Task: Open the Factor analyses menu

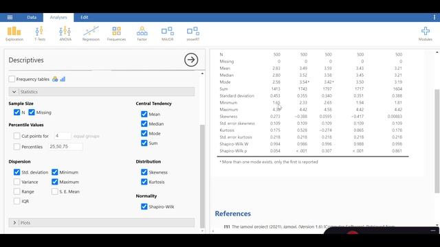Action: click(x=142, y=34)
